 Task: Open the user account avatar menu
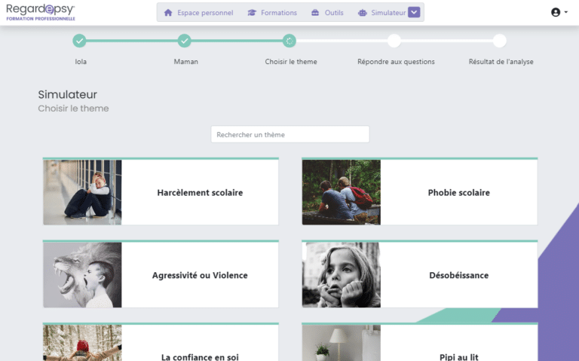click(556, 12)
